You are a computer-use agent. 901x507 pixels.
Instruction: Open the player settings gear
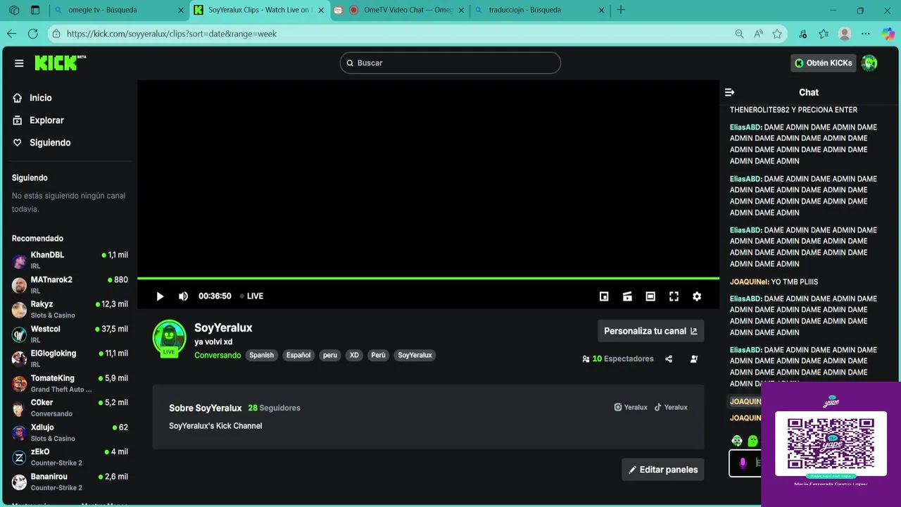point(697,296)
